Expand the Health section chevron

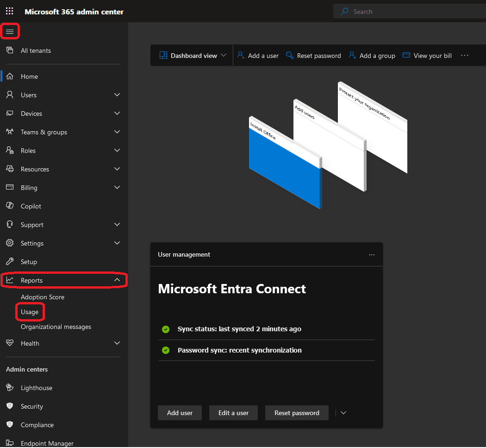117,343
